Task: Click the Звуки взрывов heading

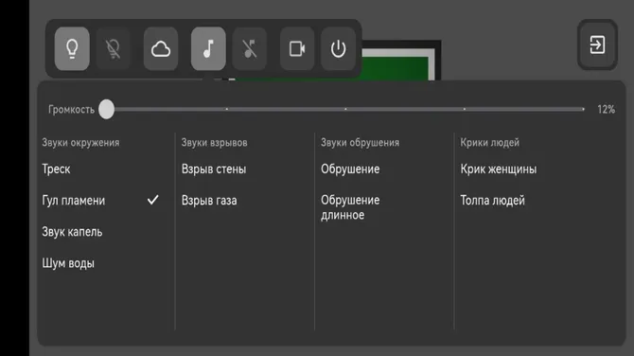Action: (x=214, y=142)
